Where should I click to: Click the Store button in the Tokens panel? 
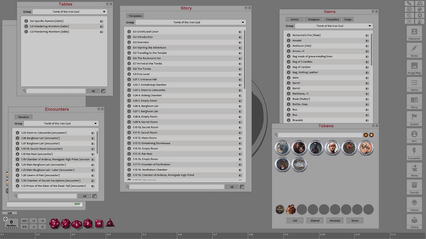(x=354, y=220)
